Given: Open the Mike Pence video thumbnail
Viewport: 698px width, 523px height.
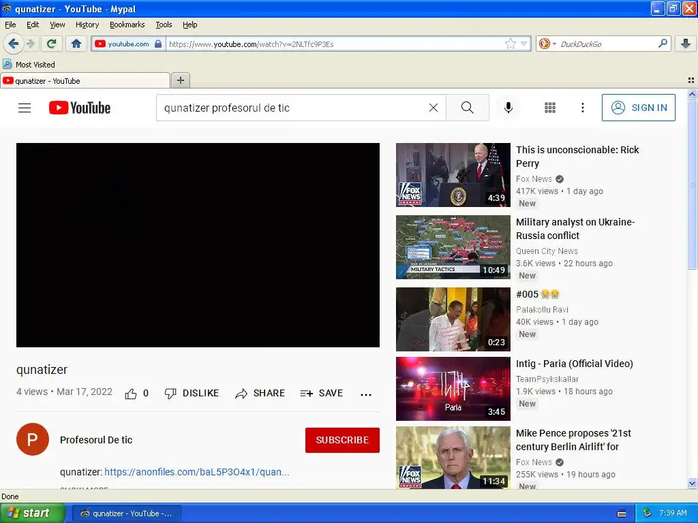Looking at the screenshot, I should (453, 458).
